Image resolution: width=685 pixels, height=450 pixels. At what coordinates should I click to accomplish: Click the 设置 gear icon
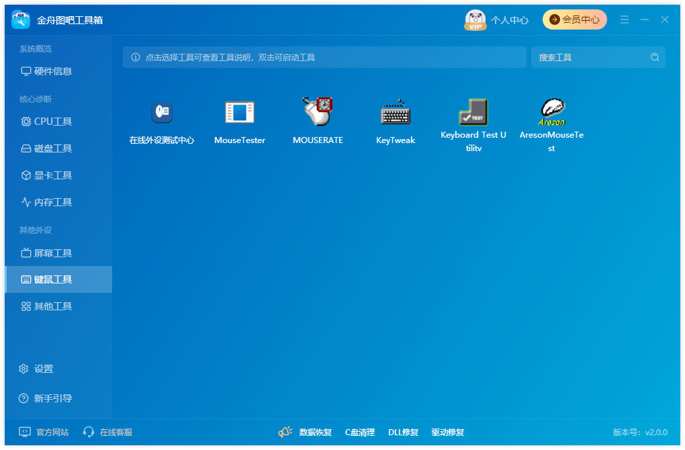pos(24,369)
